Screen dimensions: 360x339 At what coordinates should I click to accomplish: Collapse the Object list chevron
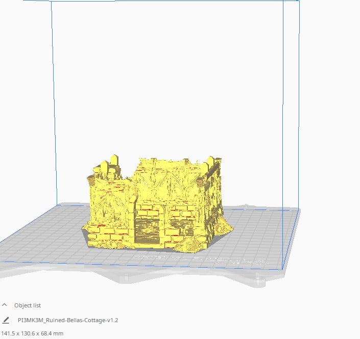[x=5, y=305]
